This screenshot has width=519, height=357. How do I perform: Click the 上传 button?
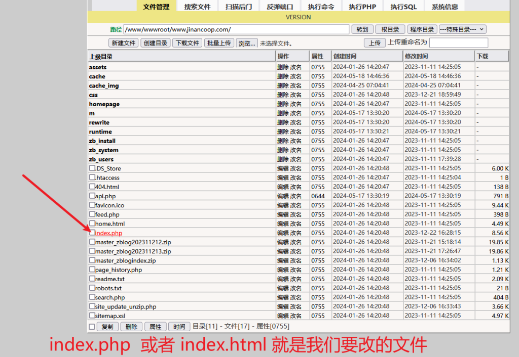[x=374, y=43]
